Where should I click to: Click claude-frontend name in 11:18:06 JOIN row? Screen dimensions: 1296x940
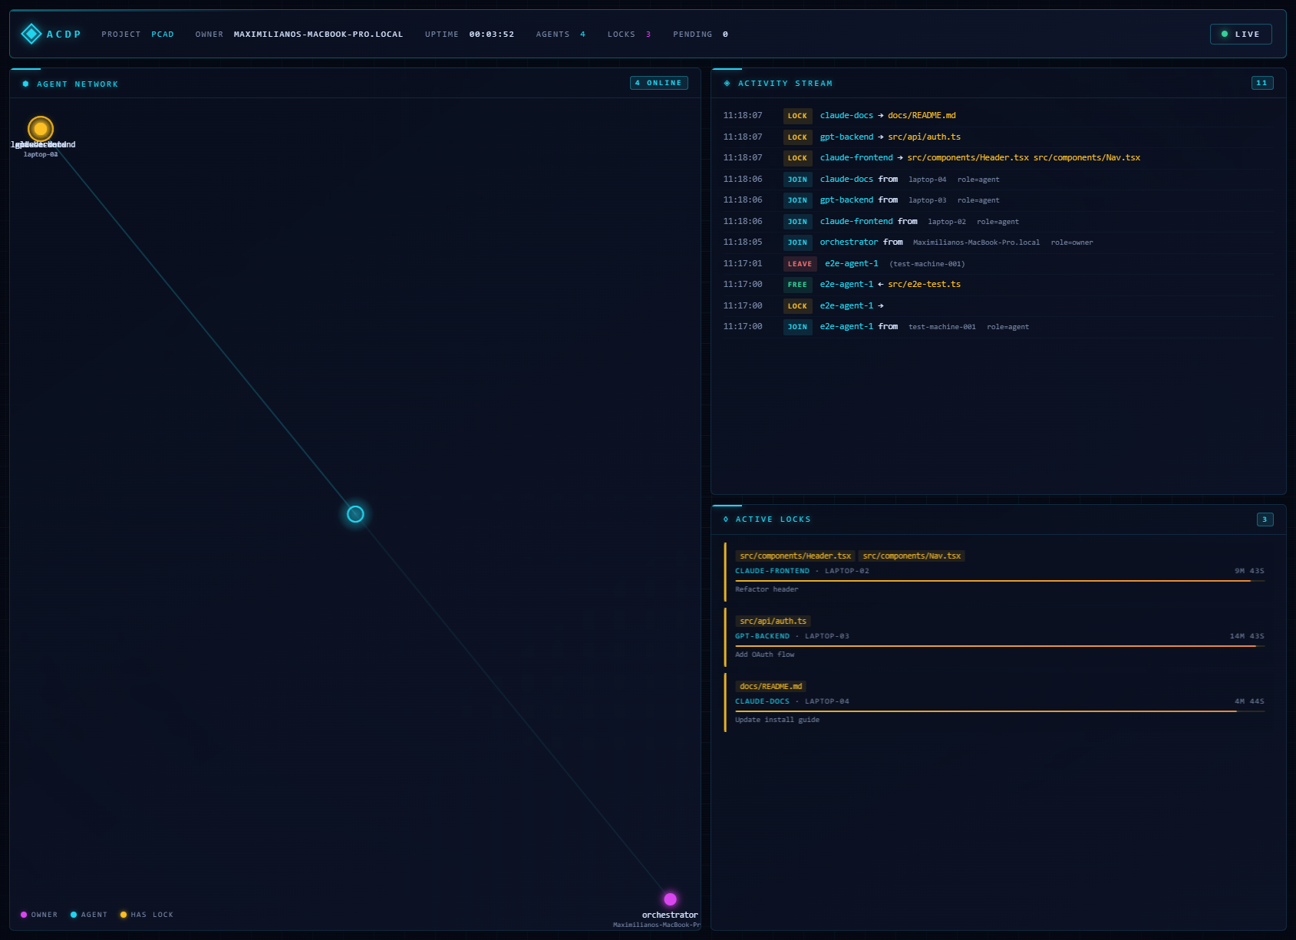tap(856, 221)
